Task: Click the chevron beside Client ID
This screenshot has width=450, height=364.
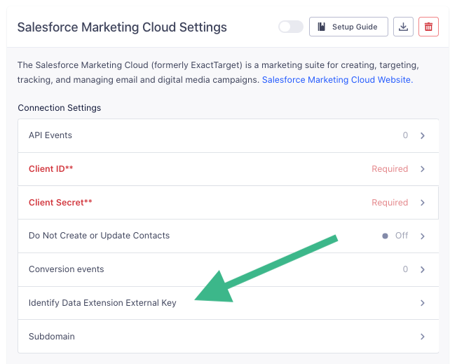Action: pos(423,169)
